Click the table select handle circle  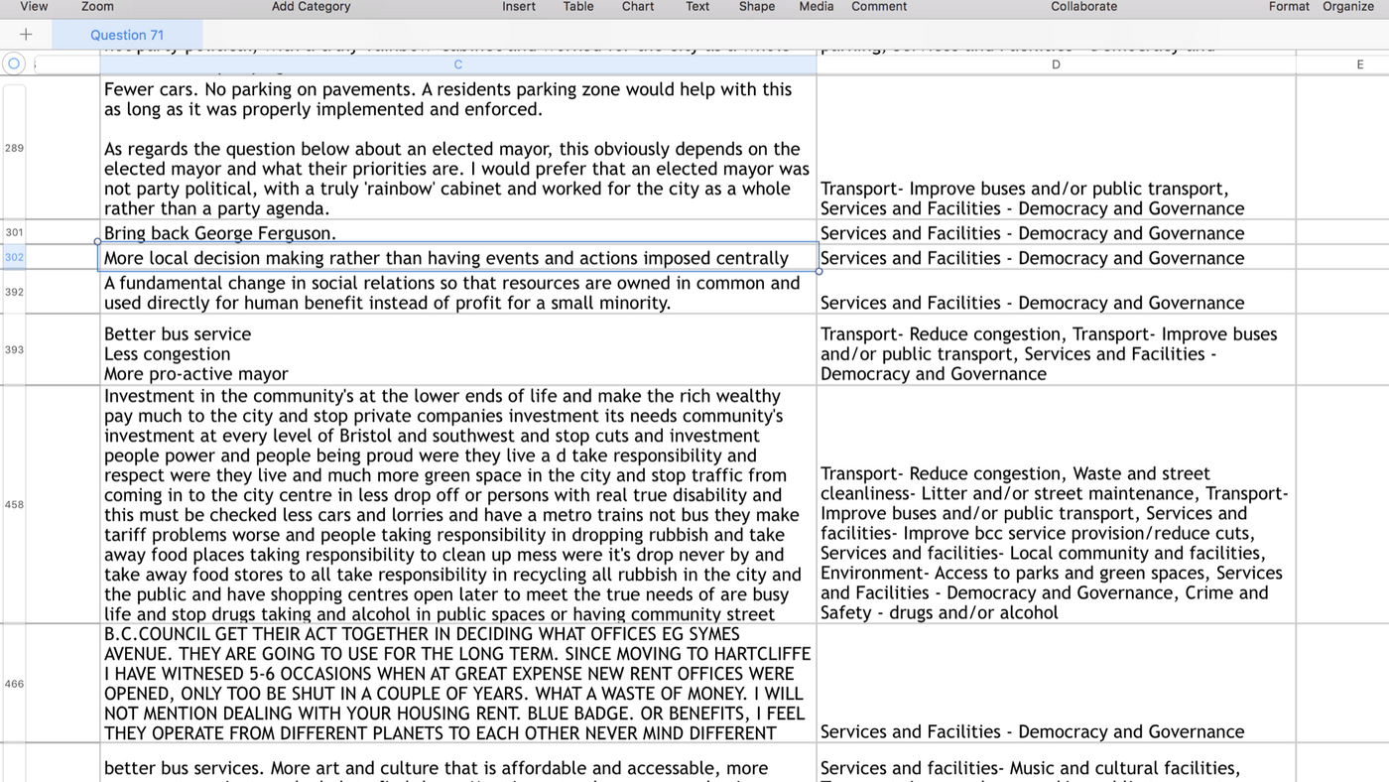[x=13, y=65]
